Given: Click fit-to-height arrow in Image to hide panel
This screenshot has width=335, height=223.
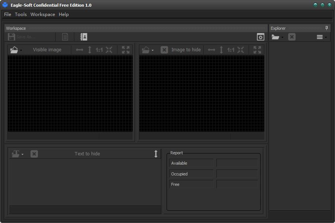Looking at the screenshot, I should point(221,50).
